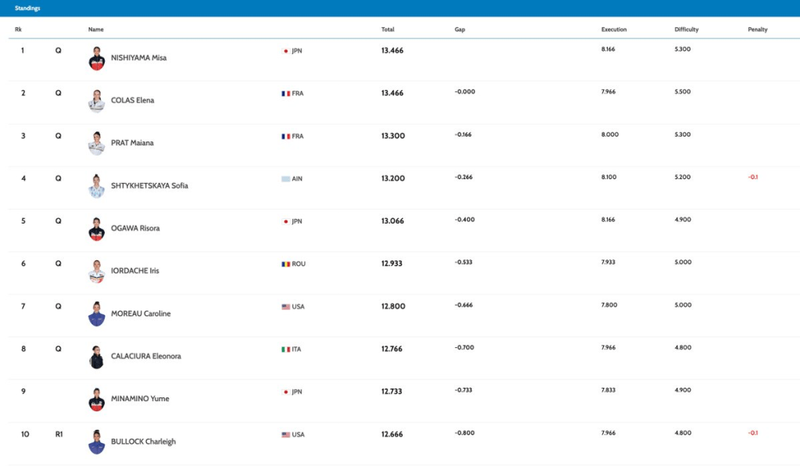Sort by the Execution column header
The width and height of the screenshot is (800, 466).
613,30
